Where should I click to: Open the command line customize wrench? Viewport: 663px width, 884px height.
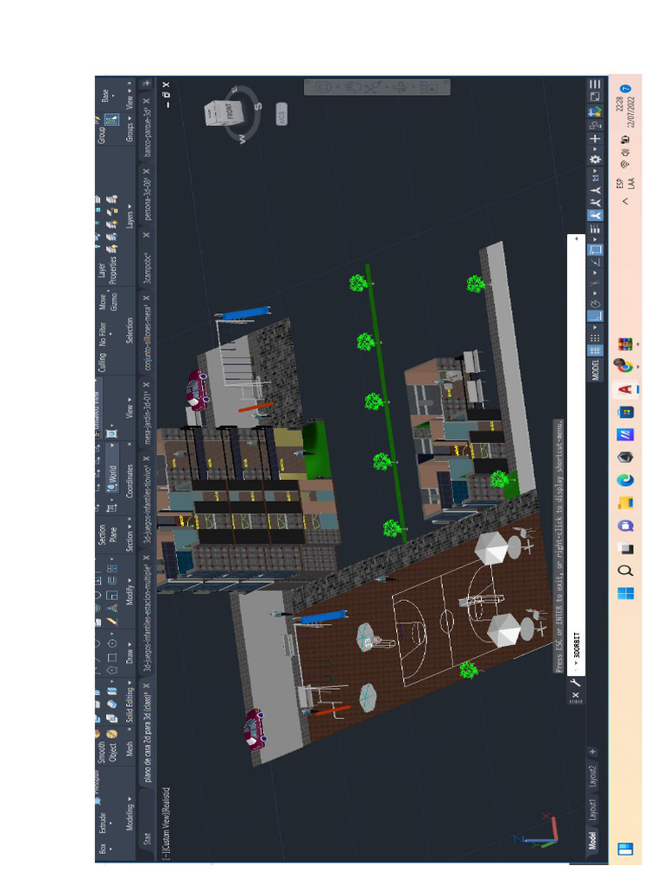coord(575,682)
